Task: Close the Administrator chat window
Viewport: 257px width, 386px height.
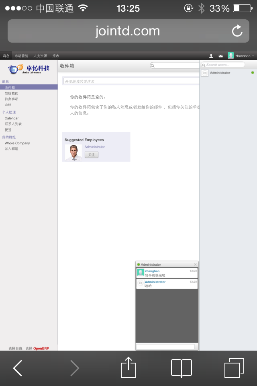Action: pos(196,265)
